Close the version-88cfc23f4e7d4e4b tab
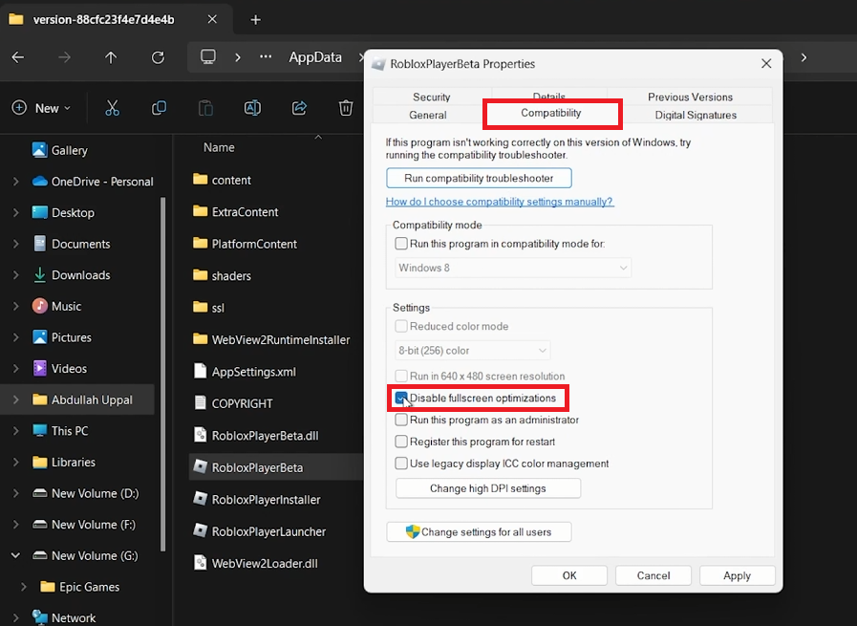The image size is (857, 626). pos(213,19)
